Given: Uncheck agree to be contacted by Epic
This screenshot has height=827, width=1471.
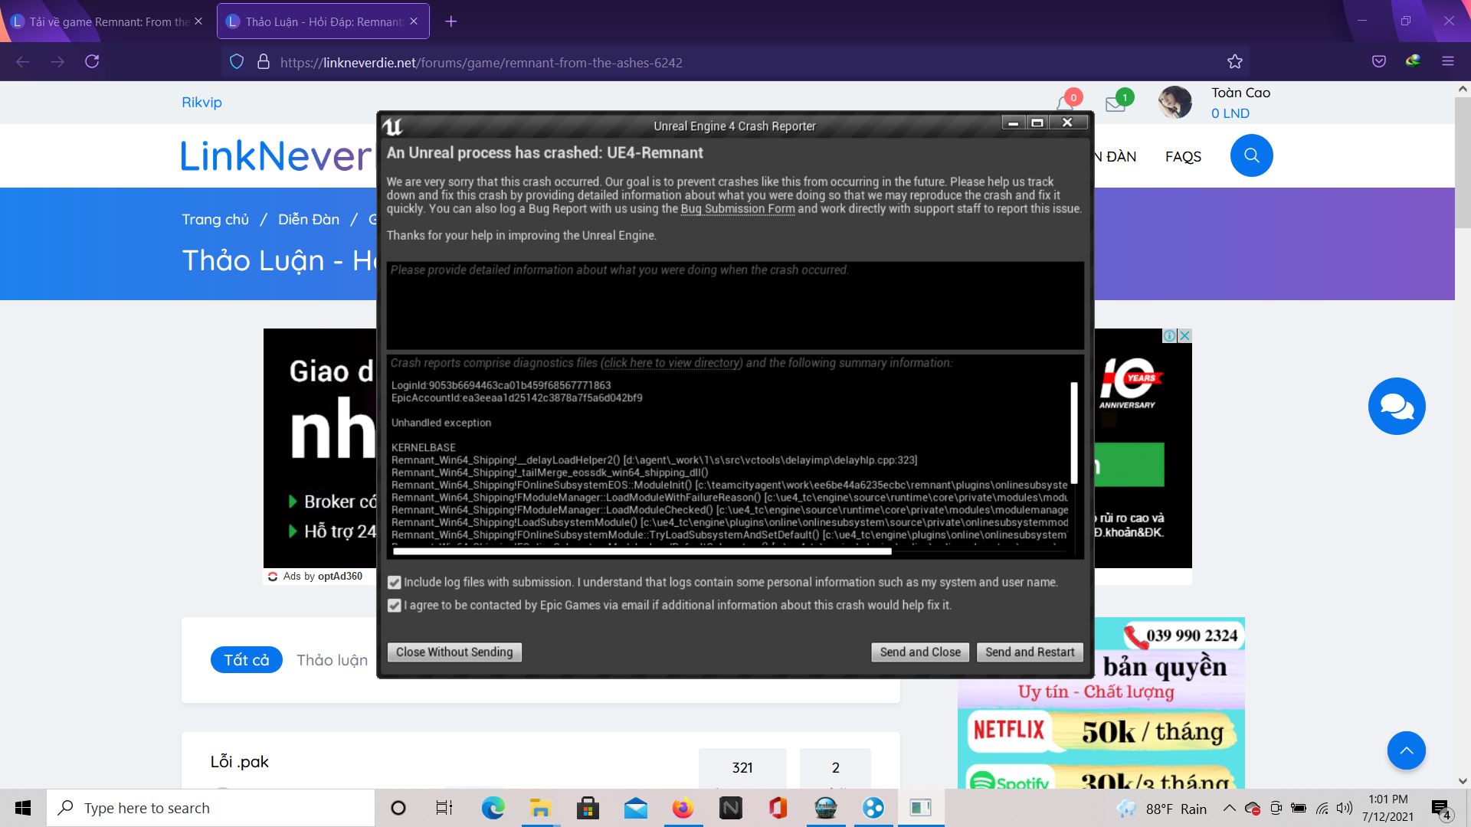Looking at the screenshot, I should (395, 606).
